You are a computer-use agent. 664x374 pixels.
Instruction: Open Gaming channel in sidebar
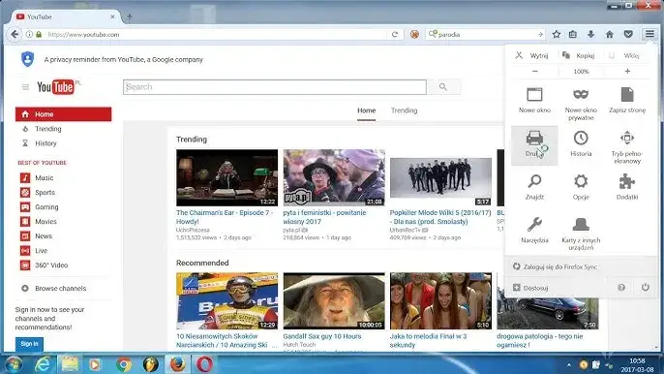click(40, 207)
